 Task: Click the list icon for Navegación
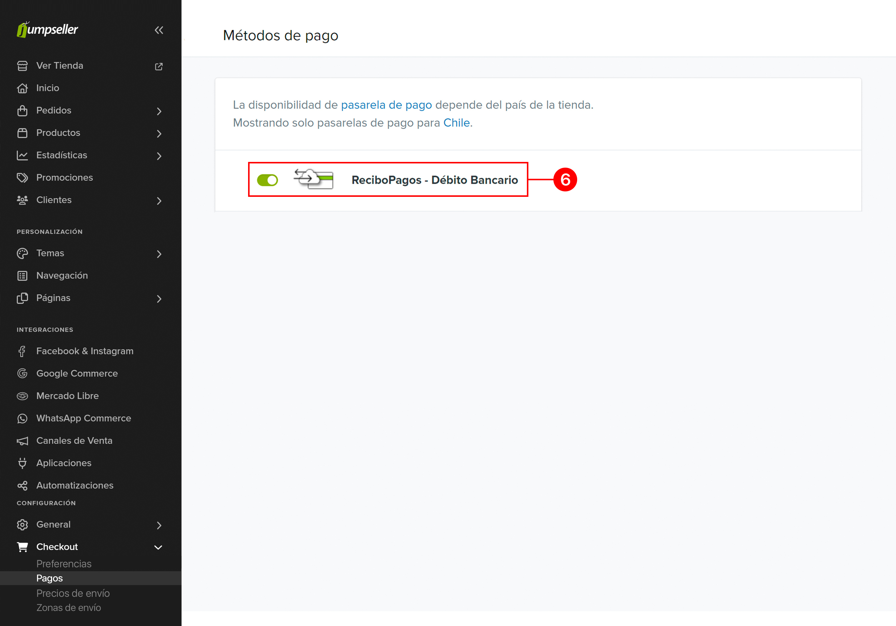(22, 276)
